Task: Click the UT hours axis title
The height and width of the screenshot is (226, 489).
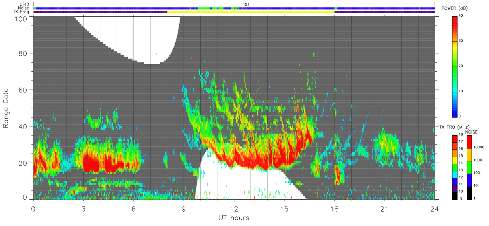Action: point(234,218)
